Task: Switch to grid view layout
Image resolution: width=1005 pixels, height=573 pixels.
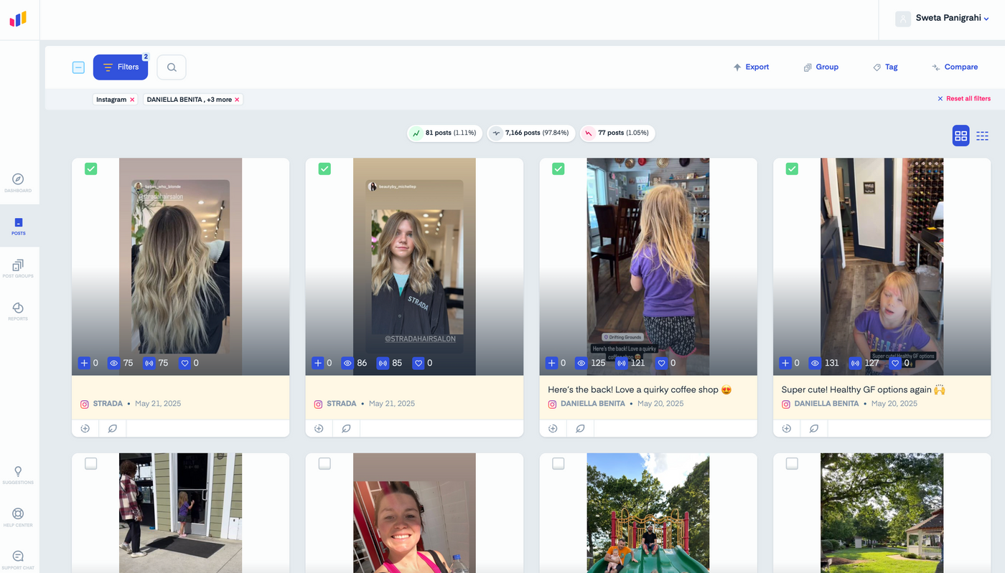Action: (960, 136)
